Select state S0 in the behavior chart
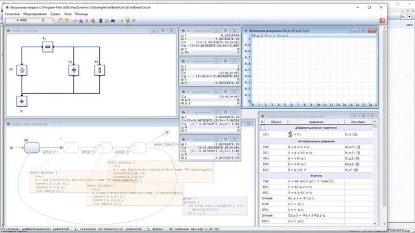 click(x=32, y=148)
